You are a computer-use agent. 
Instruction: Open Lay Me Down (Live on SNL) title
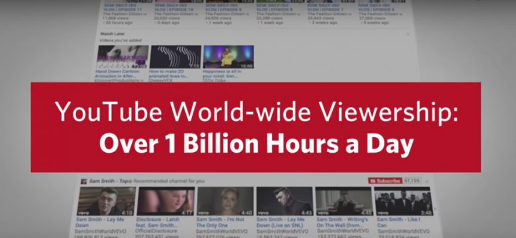(281, 222)
